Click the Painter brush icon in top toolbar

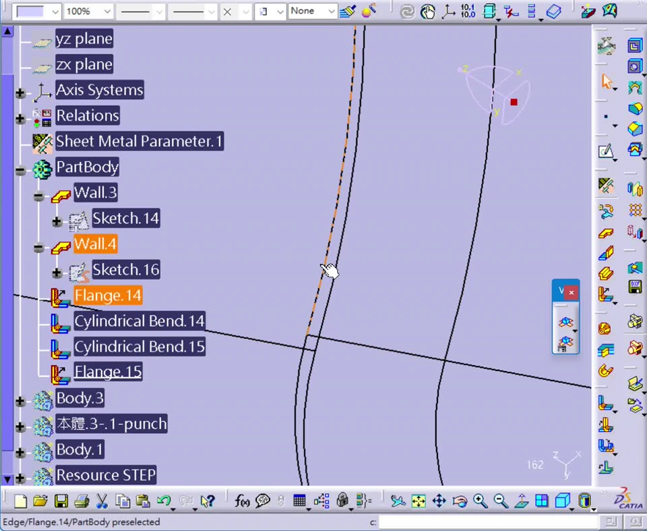[x=348, y=11]
